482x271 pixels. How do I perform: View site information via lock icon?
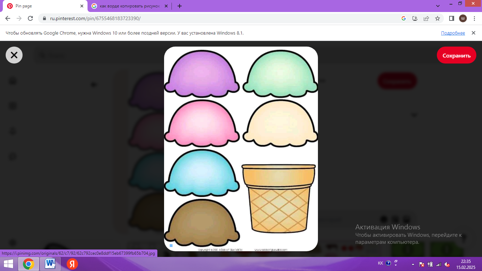point(44,18)
